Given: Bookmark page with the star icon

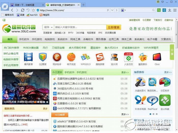Looking at the screenshot, I should (x=33, y=10).
